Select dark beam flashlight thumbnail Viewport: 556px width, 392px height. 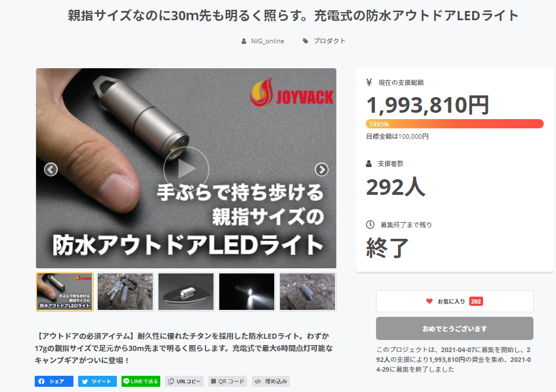click(x=247, y=292)
